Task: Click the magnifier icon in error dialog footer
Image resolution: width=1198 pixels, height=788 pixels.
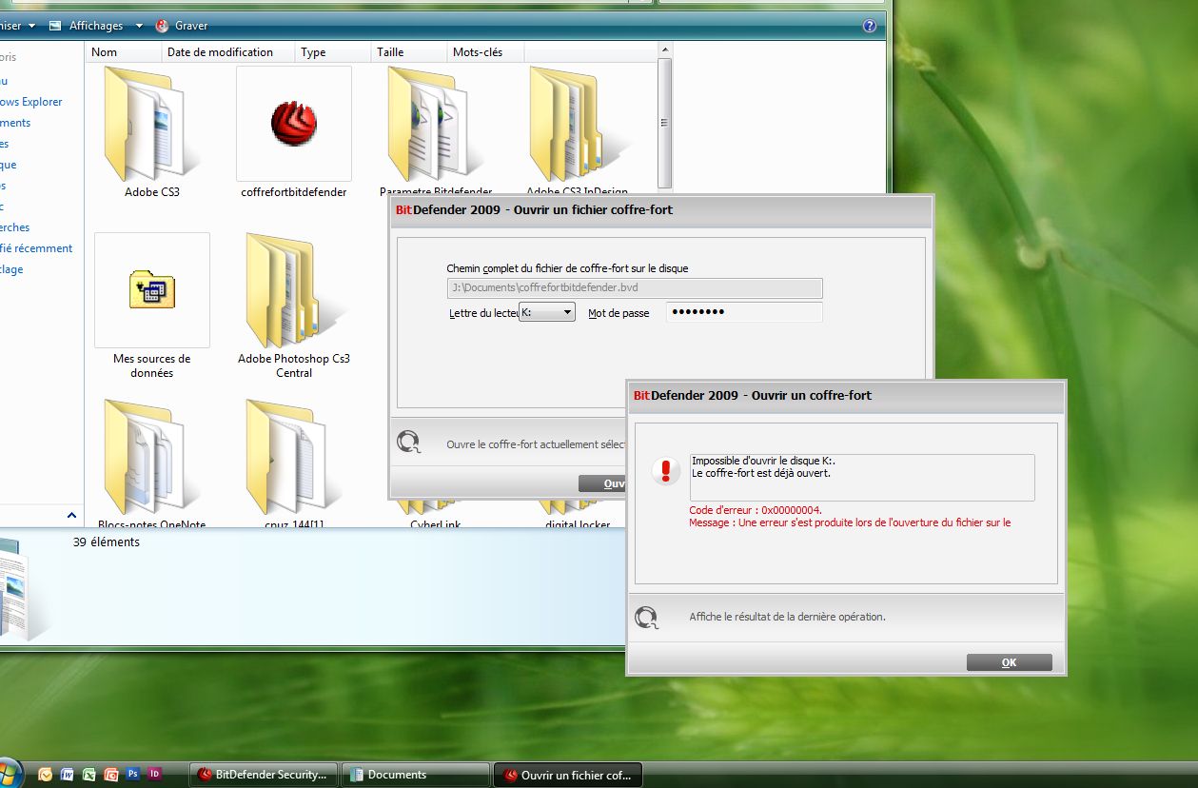Action: (647, 619)
